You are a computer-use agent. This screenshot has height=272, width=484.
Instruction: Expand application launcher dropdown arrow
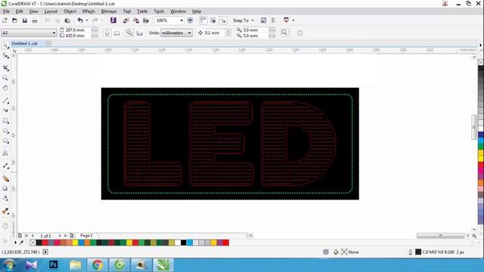[293, 20]
